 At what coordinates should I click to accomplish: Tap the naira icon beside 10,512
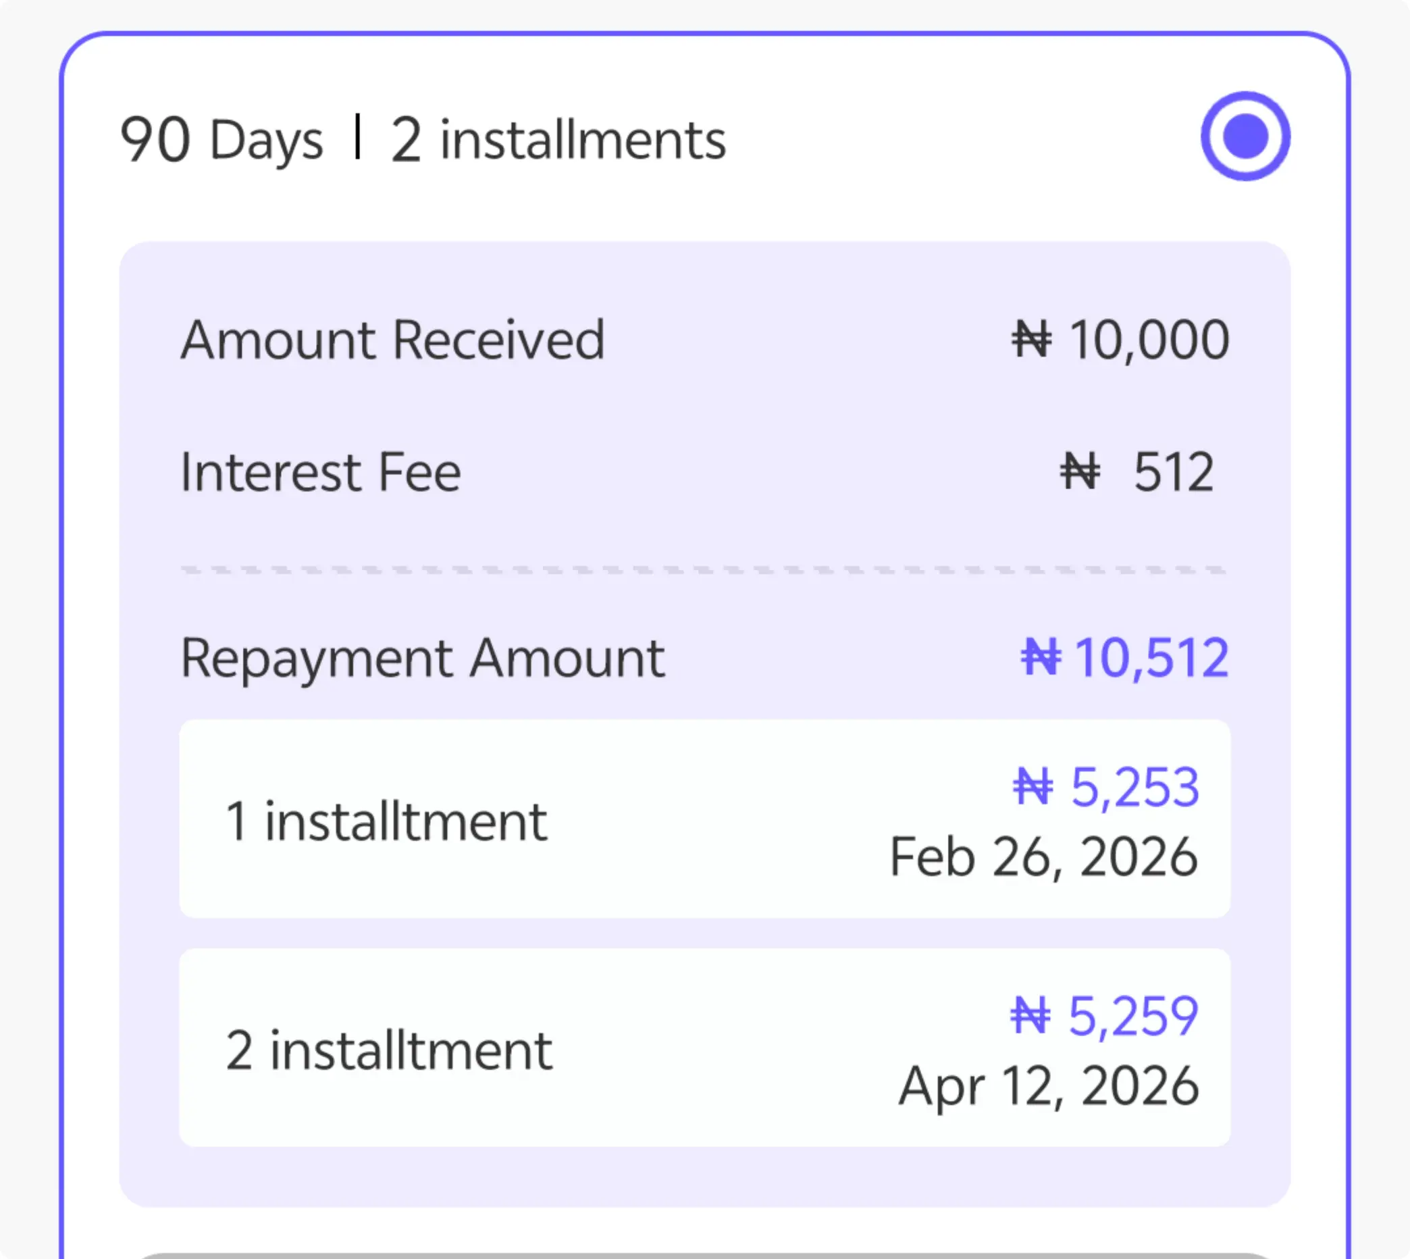click(x=1041, y=657)
